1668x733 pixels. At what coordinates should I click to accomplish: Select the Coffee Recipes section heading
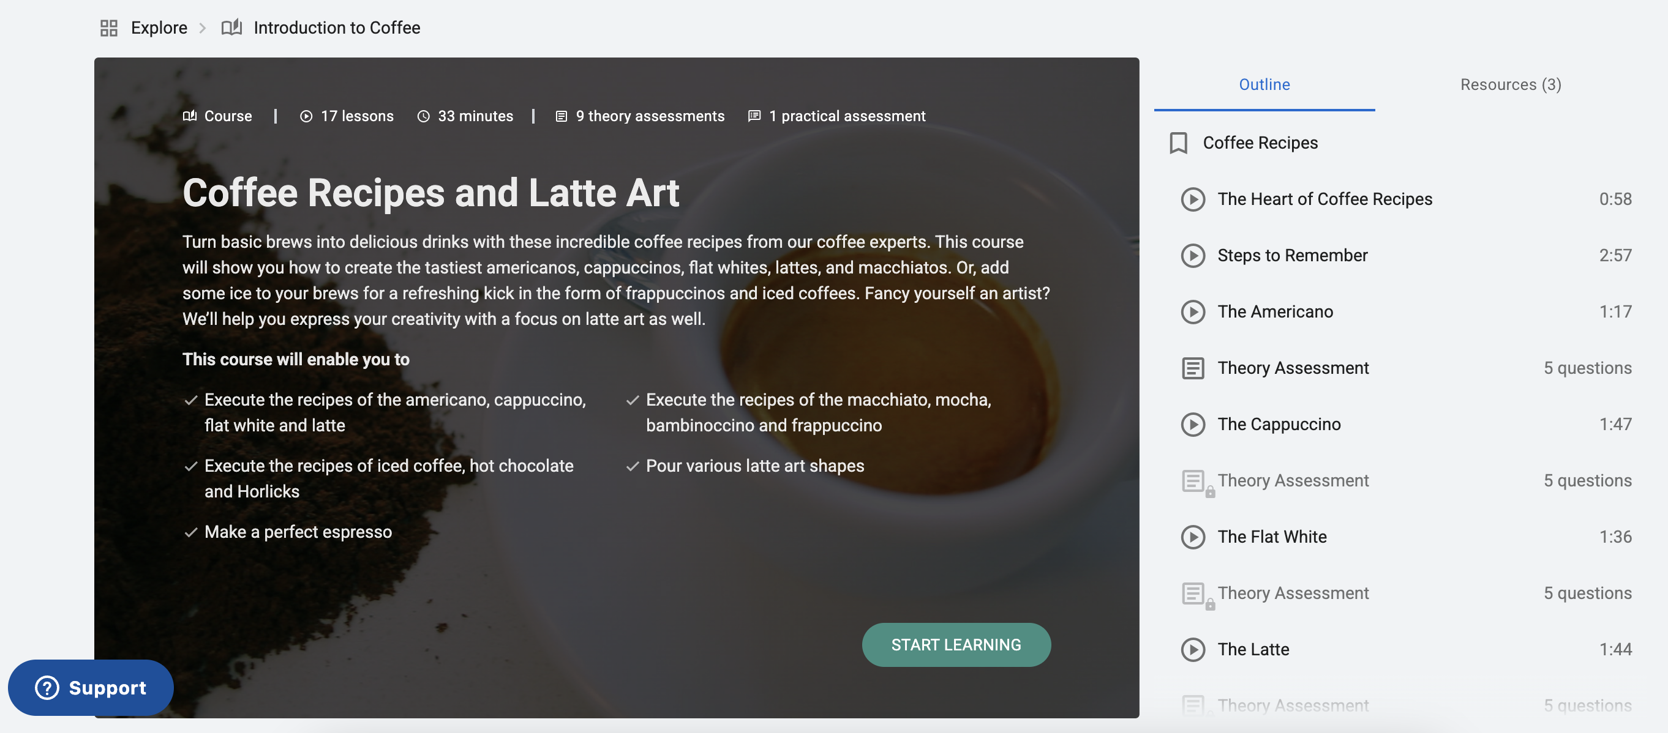pos(1260,143)
